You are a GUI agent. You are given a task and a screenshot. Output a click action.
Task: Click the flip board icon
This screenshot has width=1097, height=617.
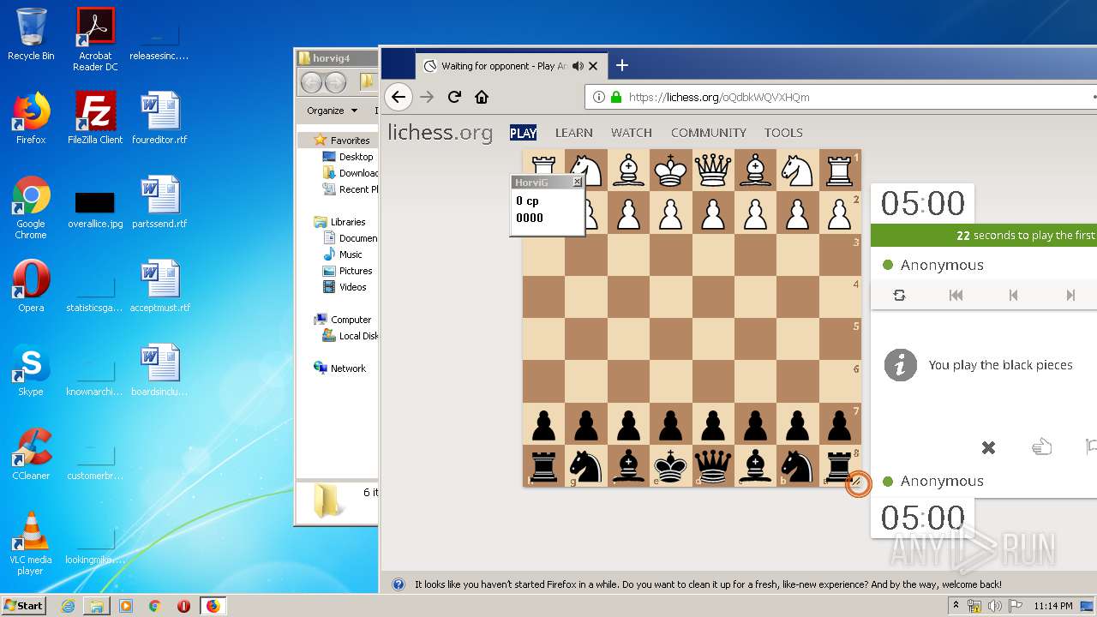pyautogui.click(x=899, y=295)
